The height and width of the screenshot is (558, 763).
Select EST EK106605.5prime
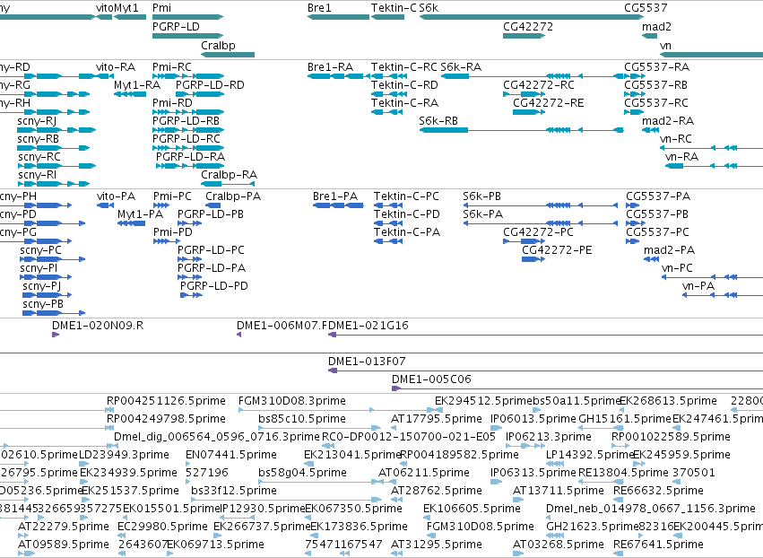point(472,509)
